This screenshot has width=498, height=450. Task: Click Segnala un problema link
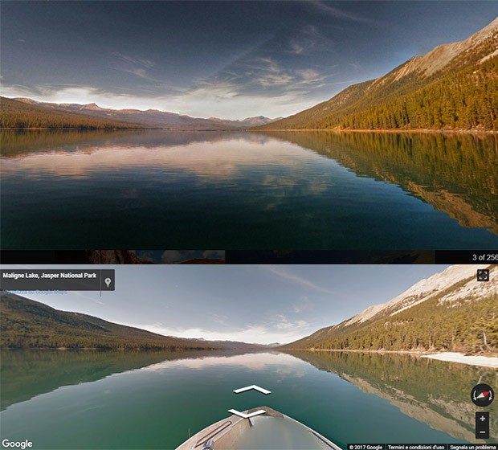(473, 447)
